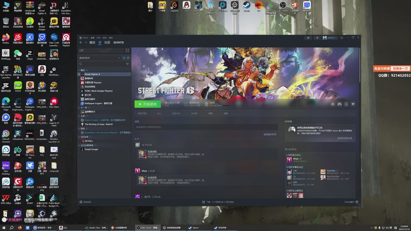Open Microsoft Edge desktop shortcut

[x=6, y=104]
